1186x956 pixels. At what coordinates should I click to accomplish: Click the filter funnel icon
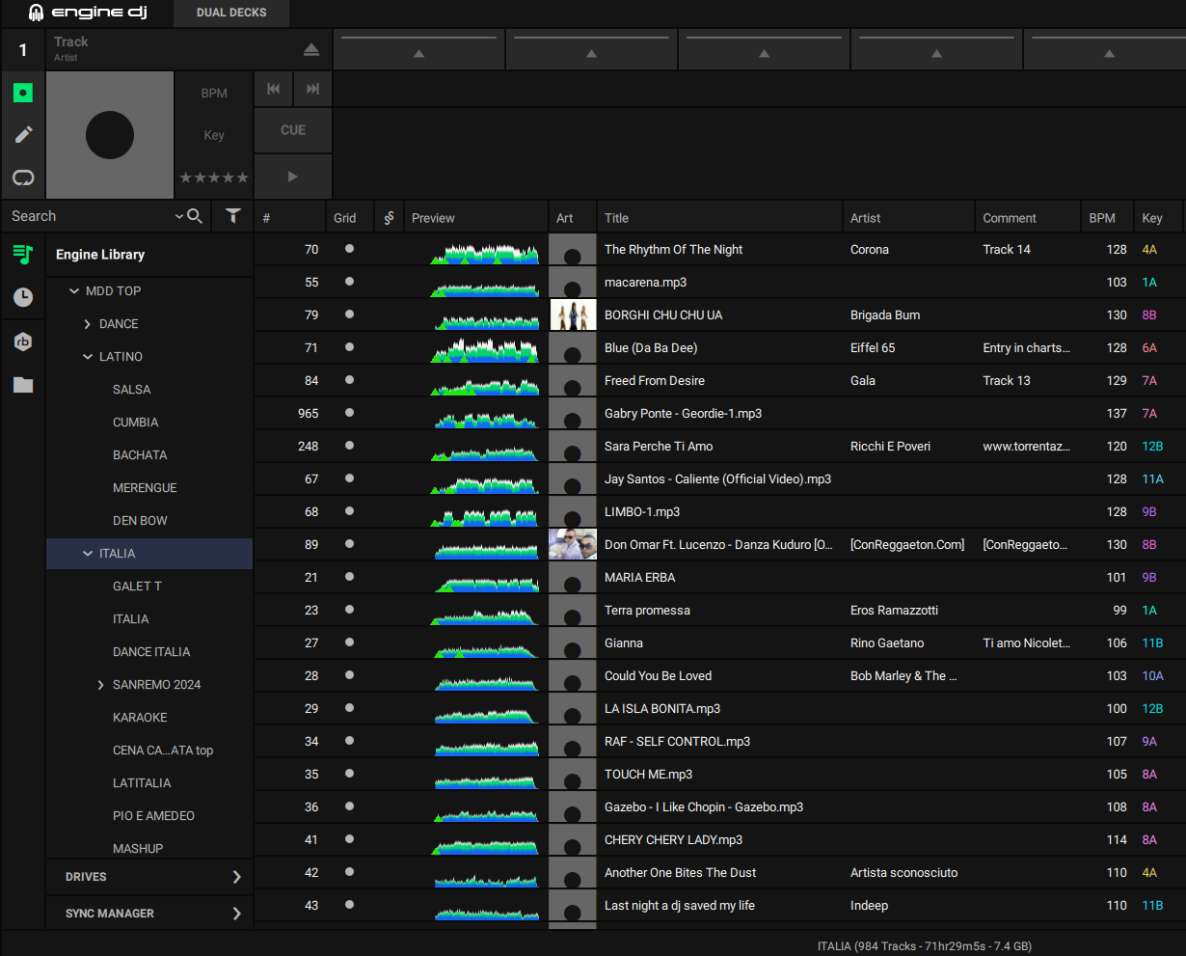pos(232,216)
